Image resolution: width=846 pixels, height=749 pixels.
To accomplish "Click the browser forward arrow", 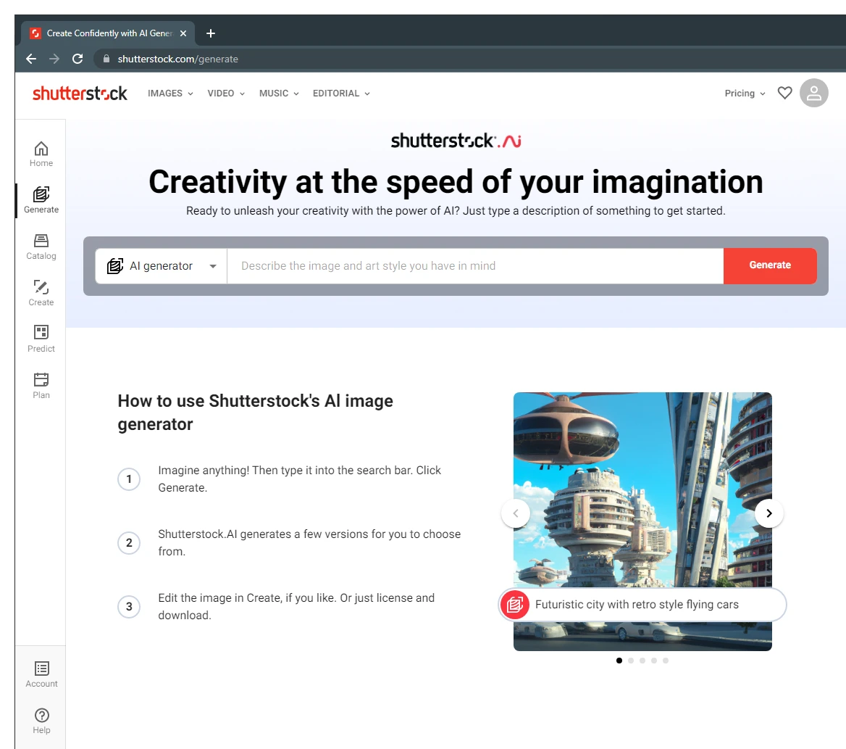I will point(54,59).
